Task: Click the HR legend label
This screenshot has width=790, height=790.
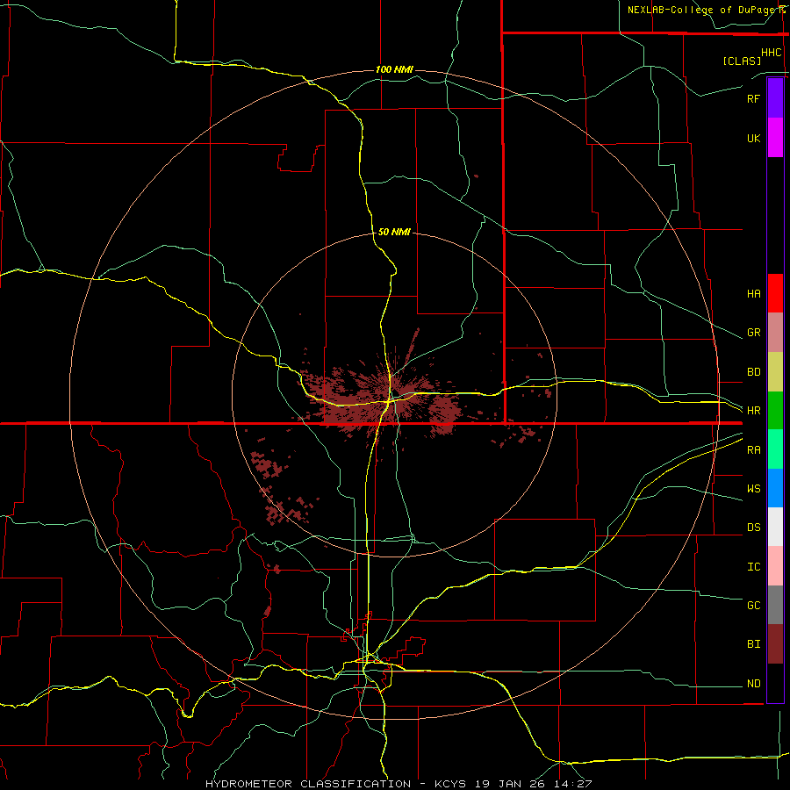Action: tap(753, 411)
